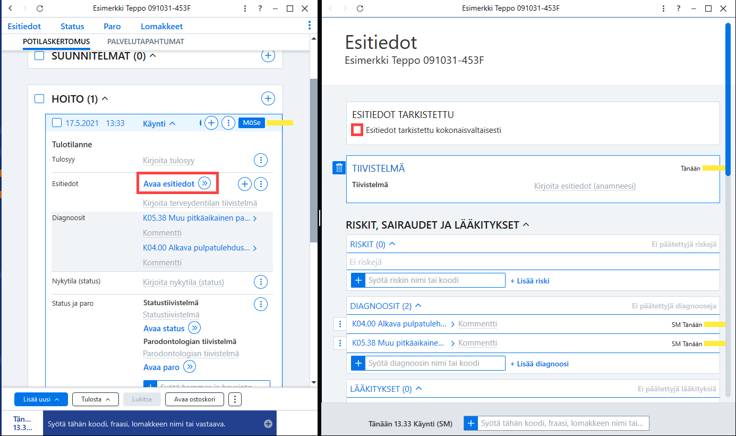This screenshot has height=436, width=736.
Task: Reload the left patient window
Action: pos(40,9)
